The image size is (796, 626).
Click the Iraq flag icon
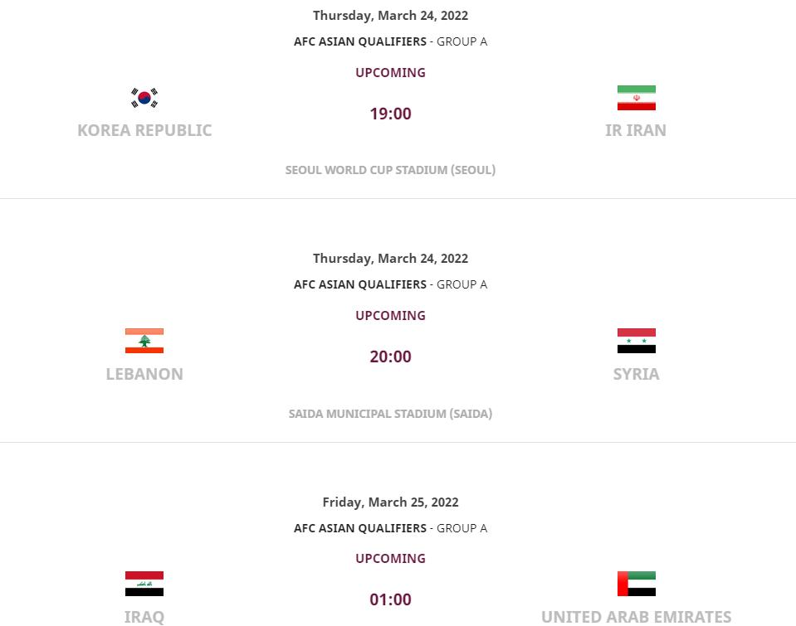pos(144,584)
